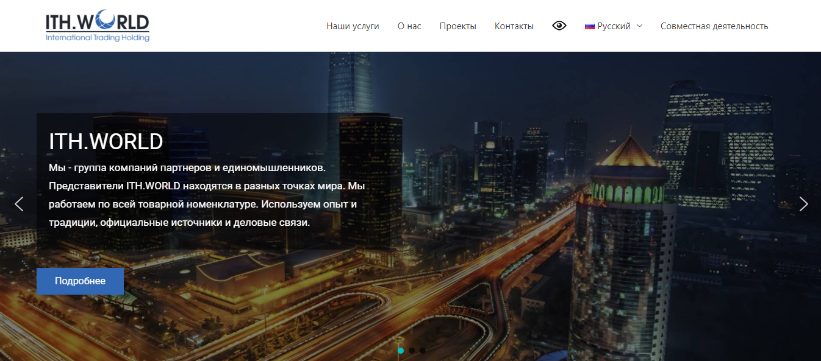Open the Совместная деятельность link
Screen dimensions: 821x361
point(714,26)
